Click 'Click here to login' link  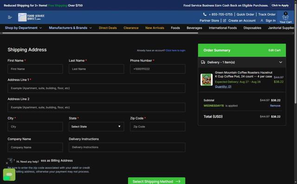[175, 51]
